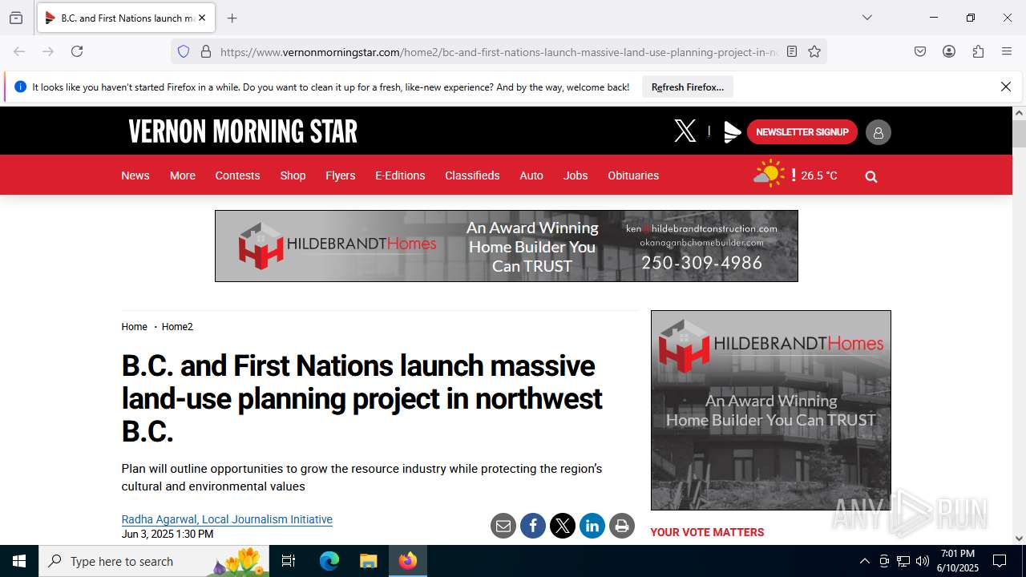Click the X (Twitter) icon in site header
The height and width of the screenshot is (577, 1026).
coord(685,131)
